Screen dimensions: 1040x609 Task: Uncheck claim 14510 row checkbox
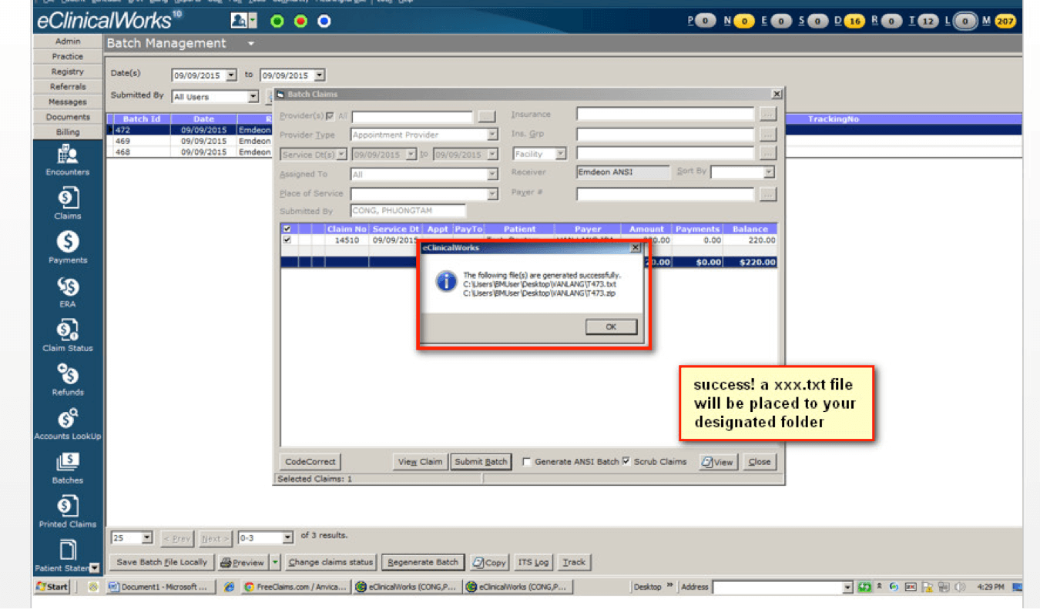(x=287, y=240)
